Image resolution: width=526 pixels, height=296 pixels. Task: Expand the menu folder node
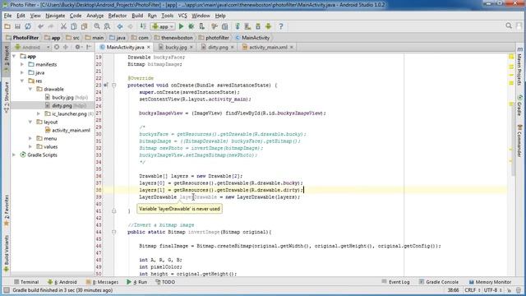point(30,138)
